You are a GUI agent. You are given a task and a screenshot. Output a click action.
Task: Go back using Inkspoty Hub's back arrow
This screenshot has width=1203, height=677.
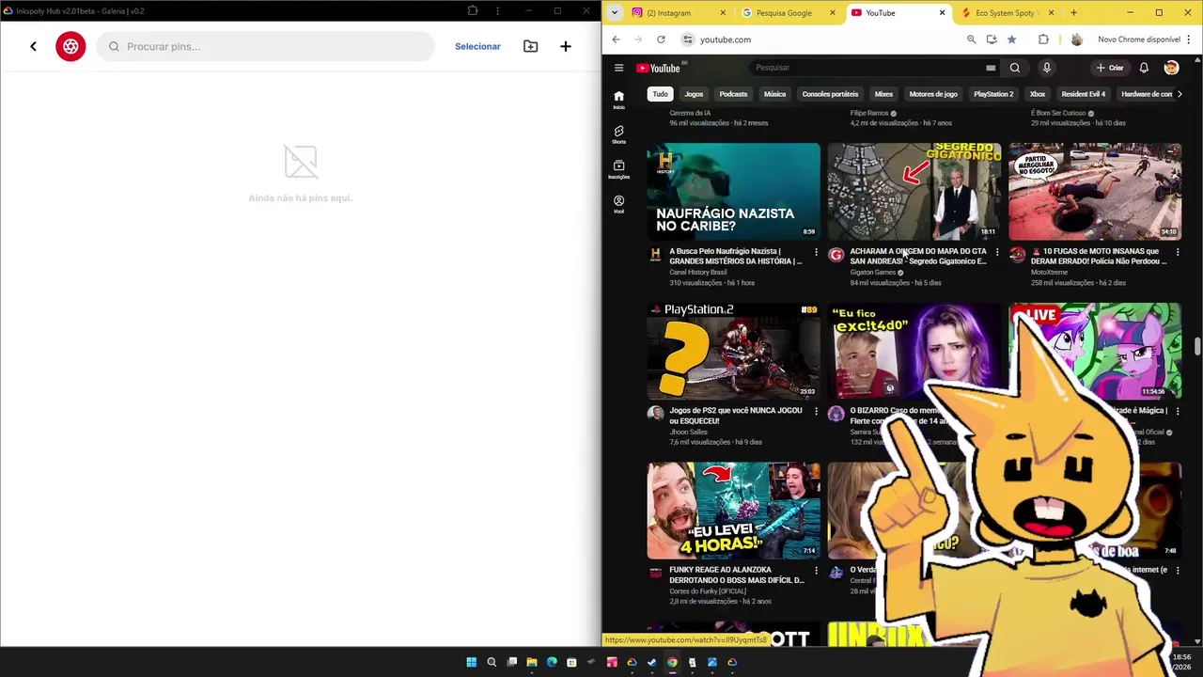tap(33, 46)
